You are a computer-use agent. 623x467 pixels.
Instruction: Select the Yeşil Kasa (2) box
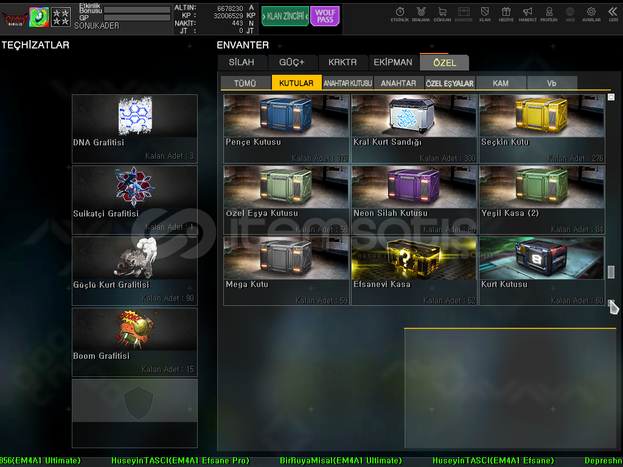(x=542, y=200)
